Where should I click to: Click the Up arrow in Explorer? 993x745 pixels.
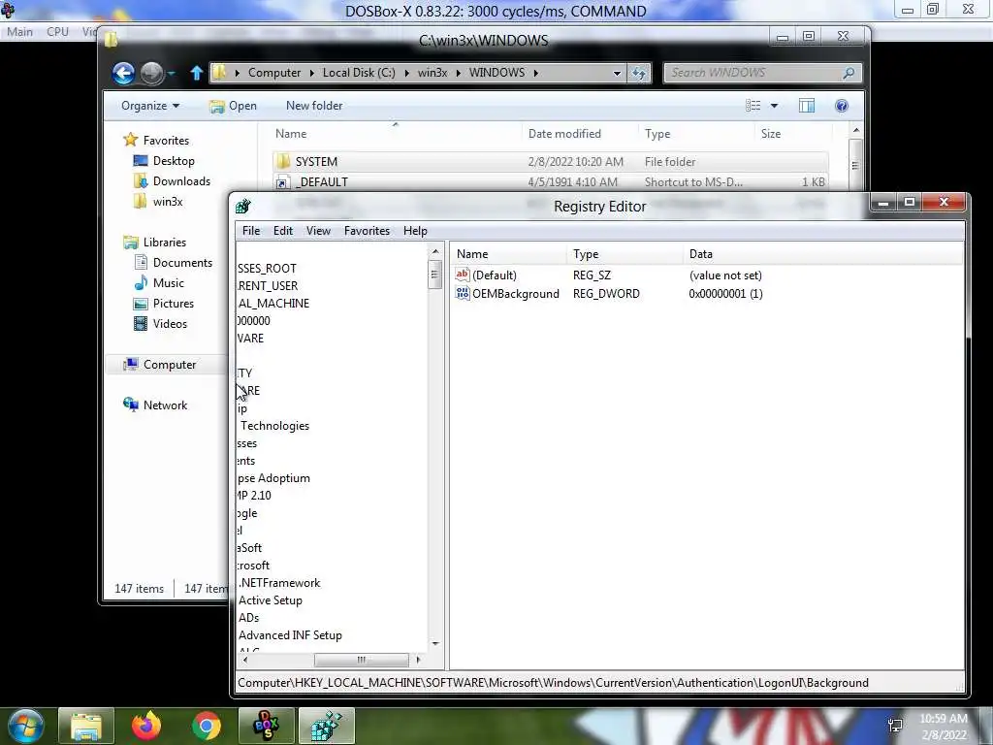coord(196,73)
